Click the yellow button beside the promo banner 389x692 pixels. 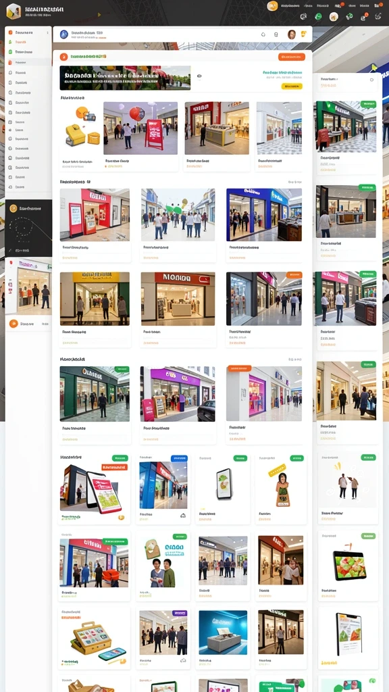[292, 86]
